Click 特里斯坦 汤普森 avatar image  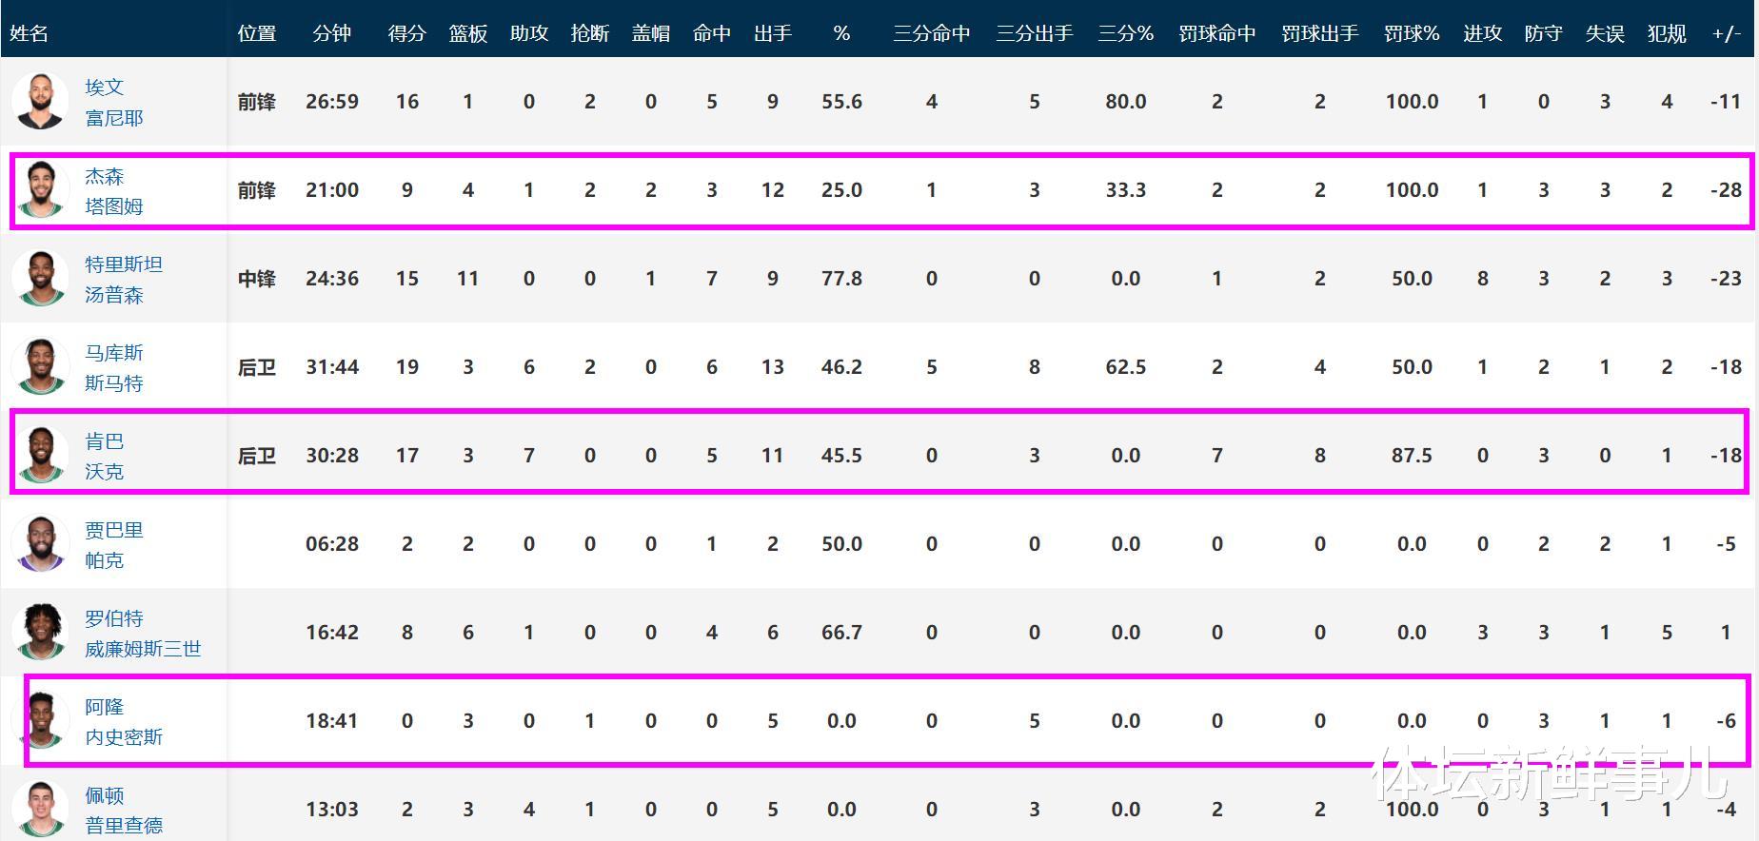pos(40,279)
